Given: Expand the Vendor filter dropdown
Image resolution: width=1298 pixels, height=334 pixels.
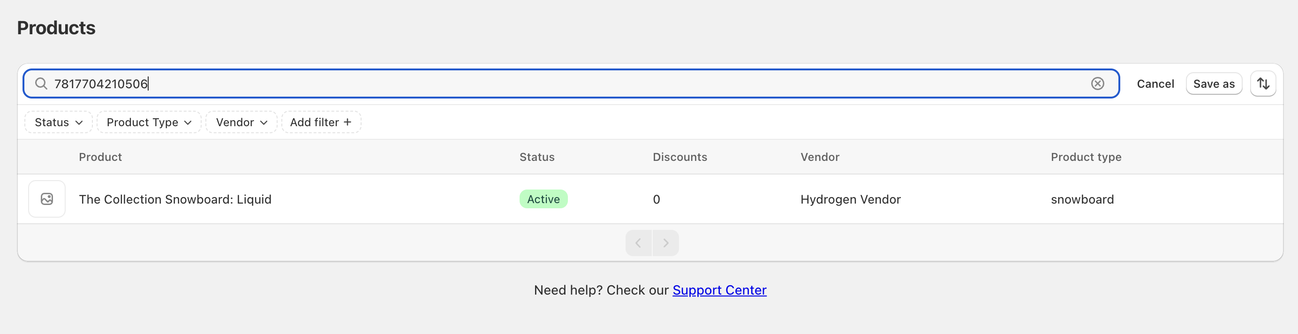Looking at the screenshot, I should click(241, 122).
